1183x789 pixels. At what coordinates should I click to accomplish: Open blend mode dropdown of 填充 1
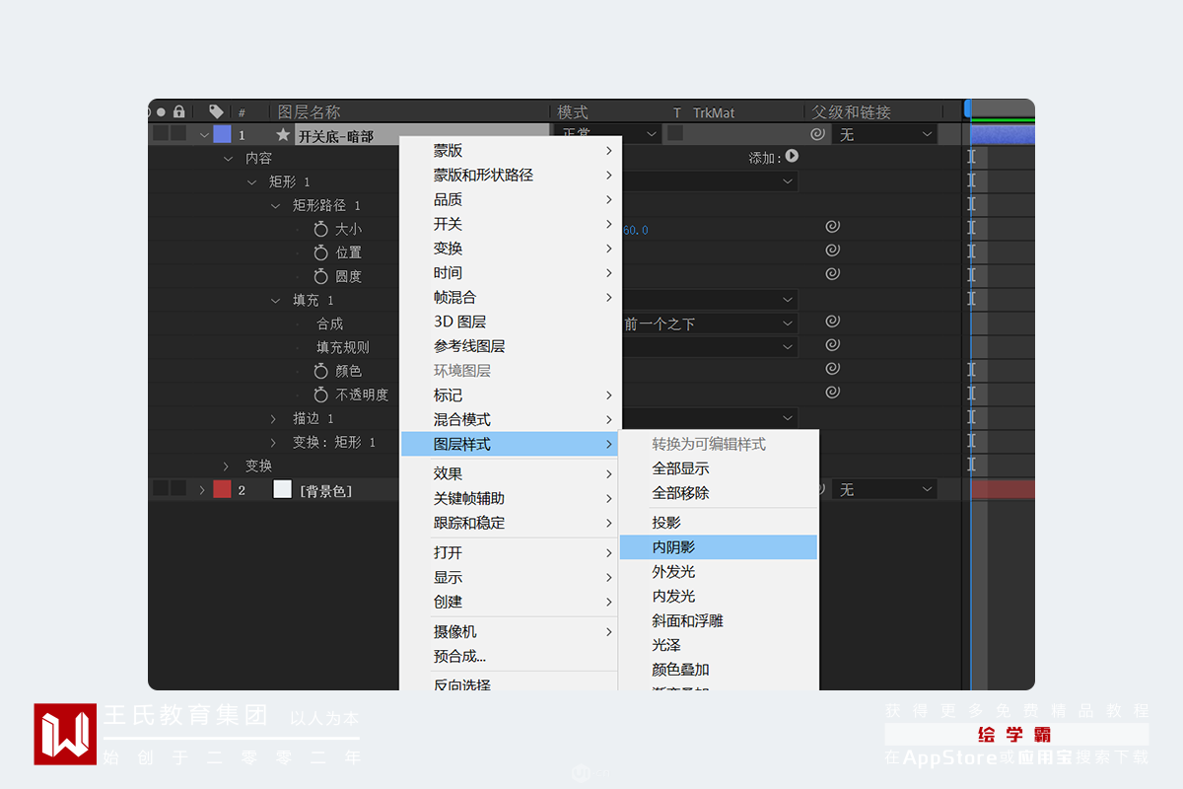coord(710,299)
